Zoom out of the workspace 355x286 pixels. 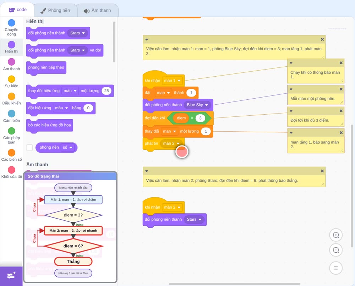click(336, 250)
